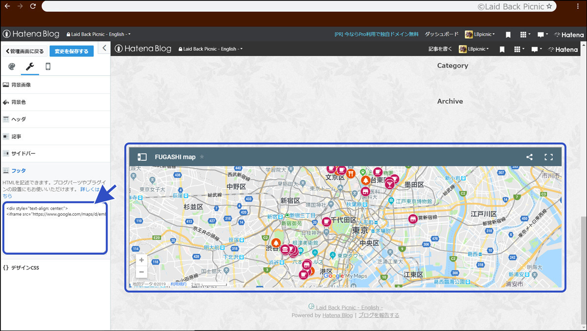
Task: Zoom out on the map with minus
Action: click(141, 272)
